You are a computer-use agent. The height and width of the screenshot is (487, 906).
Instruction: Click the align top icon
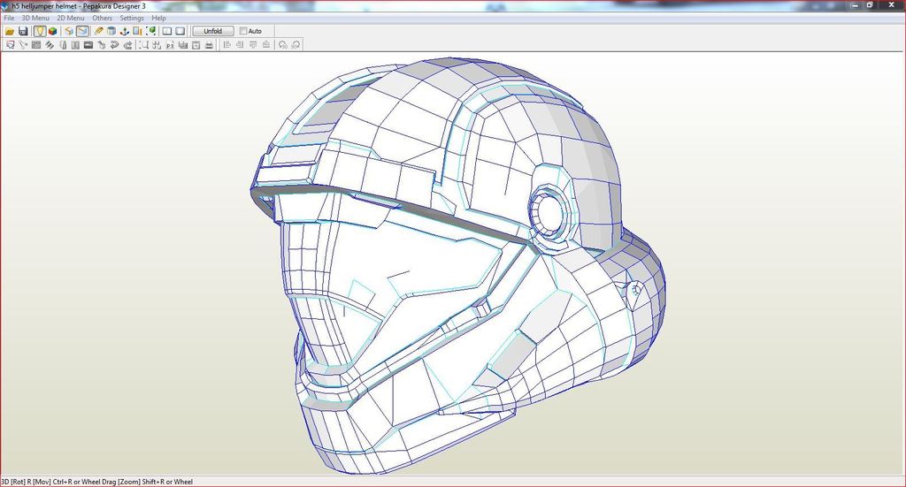tap(252, 44)
